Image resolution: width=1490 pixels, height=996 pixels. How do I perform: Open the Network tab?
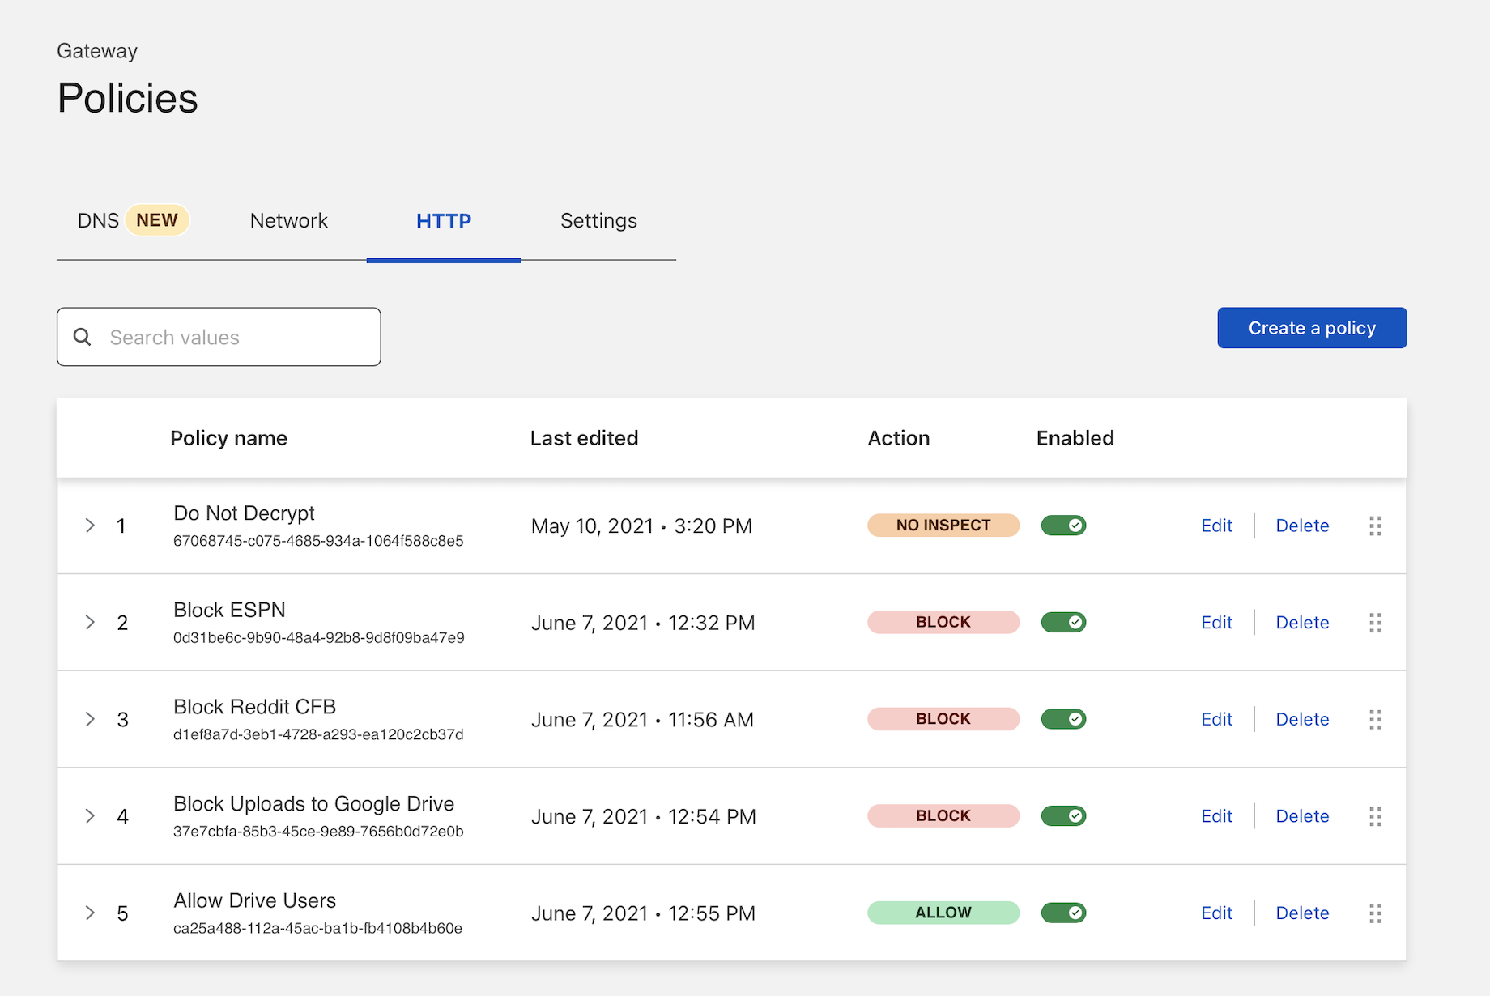click(x=288, y=221)
